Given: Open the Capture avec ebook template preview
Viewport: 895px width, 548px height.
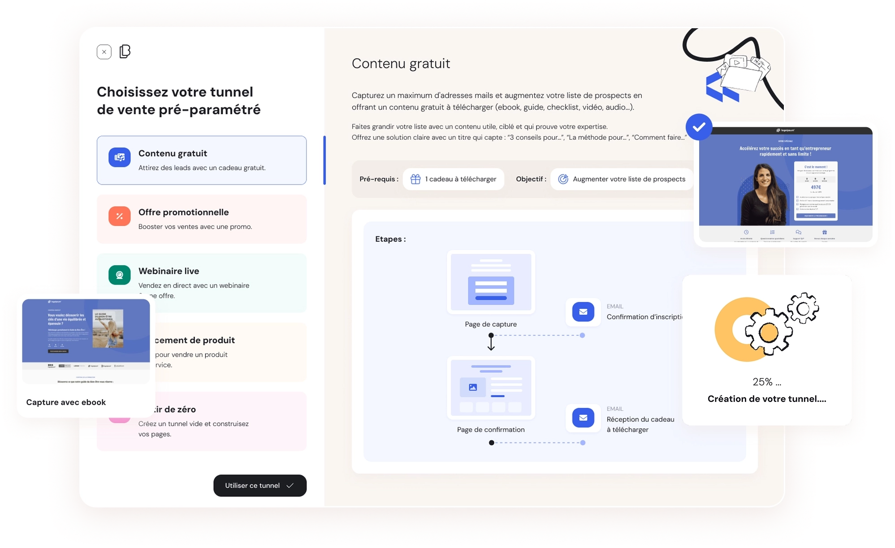Looking at the screenshot, I should tap(86, 341).
